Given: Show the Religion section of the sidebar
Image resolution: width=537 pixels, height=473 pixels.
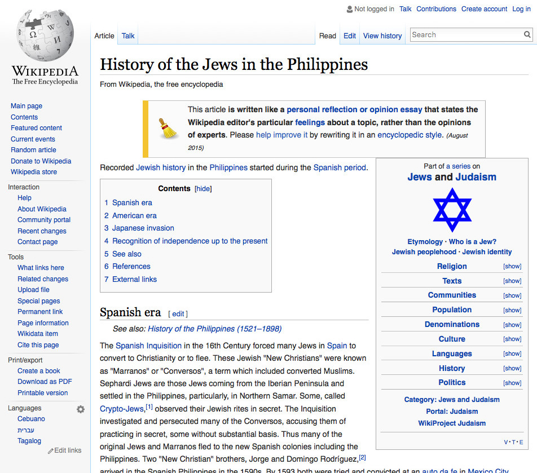Looking at the screenshot, I should (512, 266).
